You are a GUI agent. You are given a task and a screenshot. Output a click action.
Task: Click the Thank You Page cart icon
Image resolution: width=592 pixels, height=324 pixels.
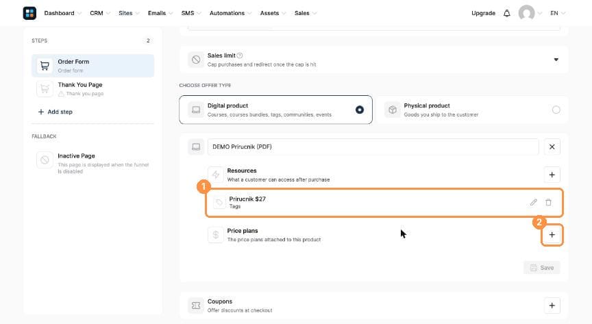pyautogui.click(x=45, y=89)
